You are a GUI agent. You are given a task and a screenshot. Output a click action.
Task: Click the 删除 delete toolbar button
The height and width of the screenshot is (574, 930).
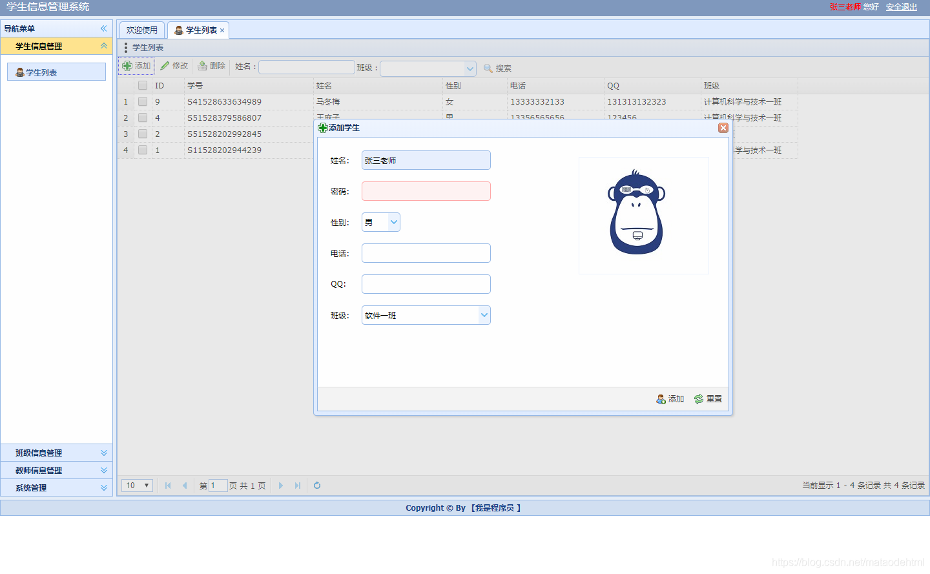(x=212, y=66)
